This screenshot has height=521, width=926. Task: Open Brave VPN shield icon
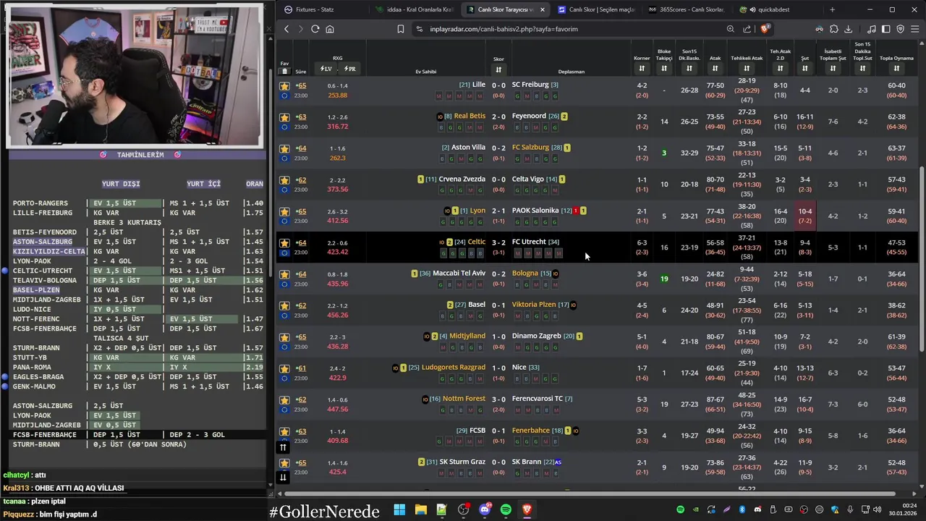(900, 29)
